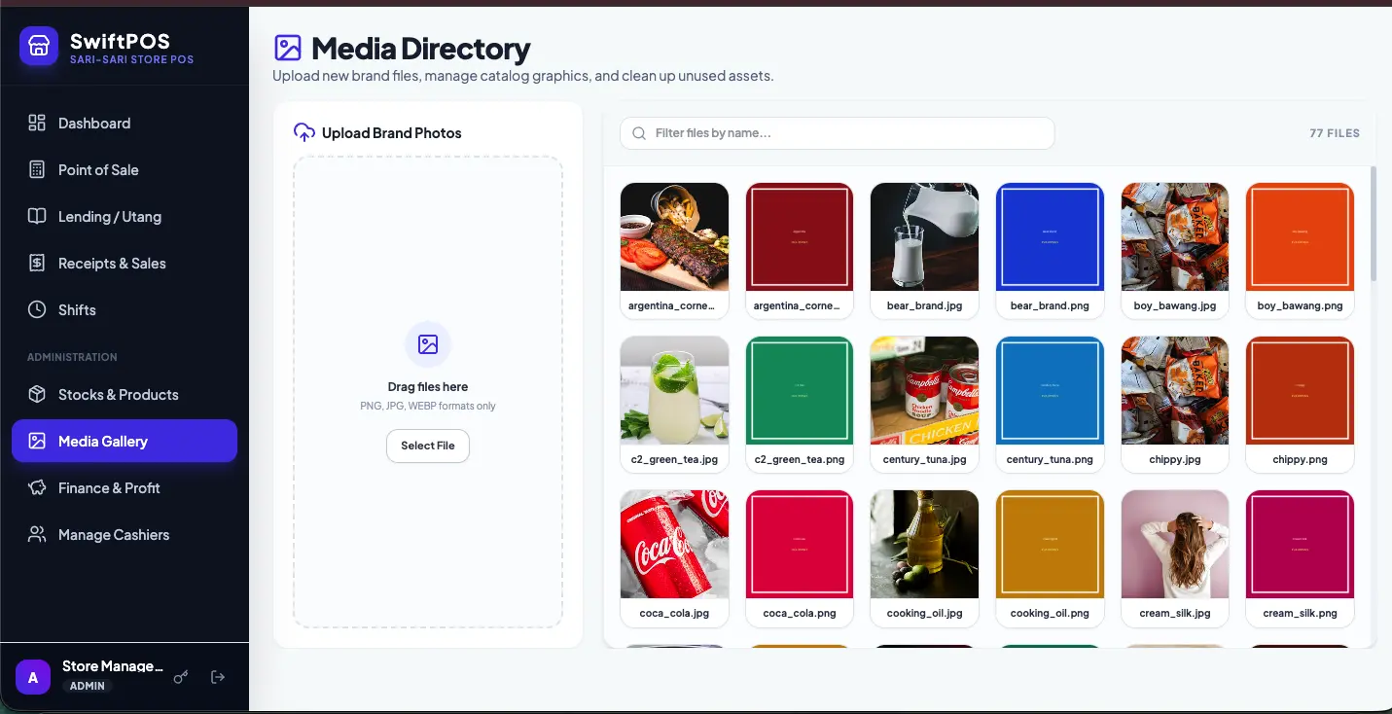Open the boy_bawang.jpg snack thumbnail
This screenshot has height=714, width=1392.
point(1175,236)
